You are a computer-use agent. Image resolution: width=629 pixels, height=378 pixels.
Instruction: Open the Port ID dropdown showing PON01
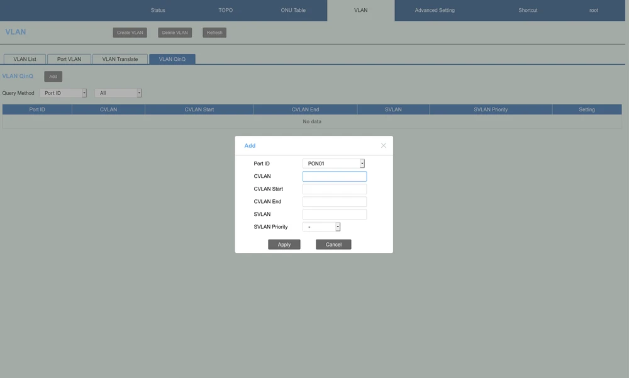tap(333, 164)
